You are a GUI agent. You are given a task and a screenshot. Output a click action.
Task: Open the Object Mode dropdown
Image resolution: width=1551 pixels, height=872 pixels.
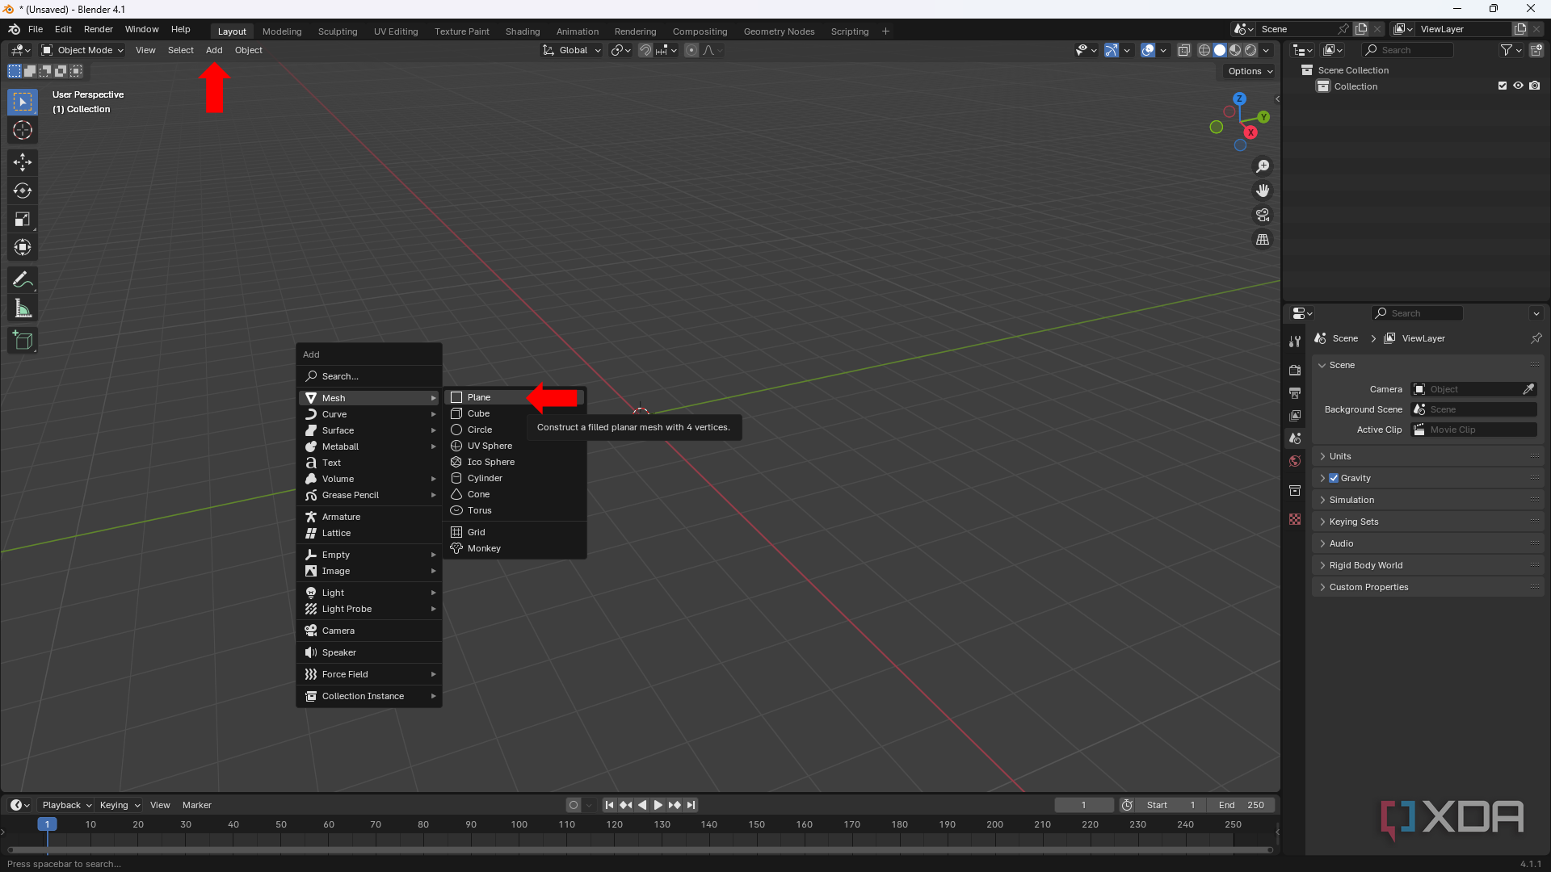81,49
